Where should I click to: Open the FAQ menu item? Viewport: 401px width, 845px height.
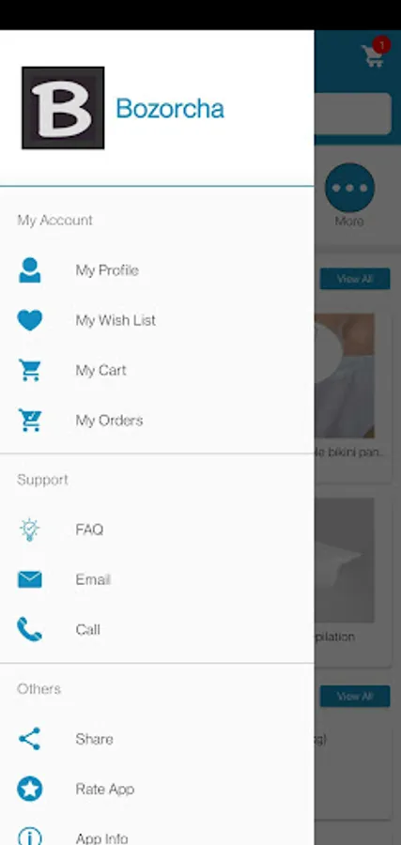pos(157,530)
